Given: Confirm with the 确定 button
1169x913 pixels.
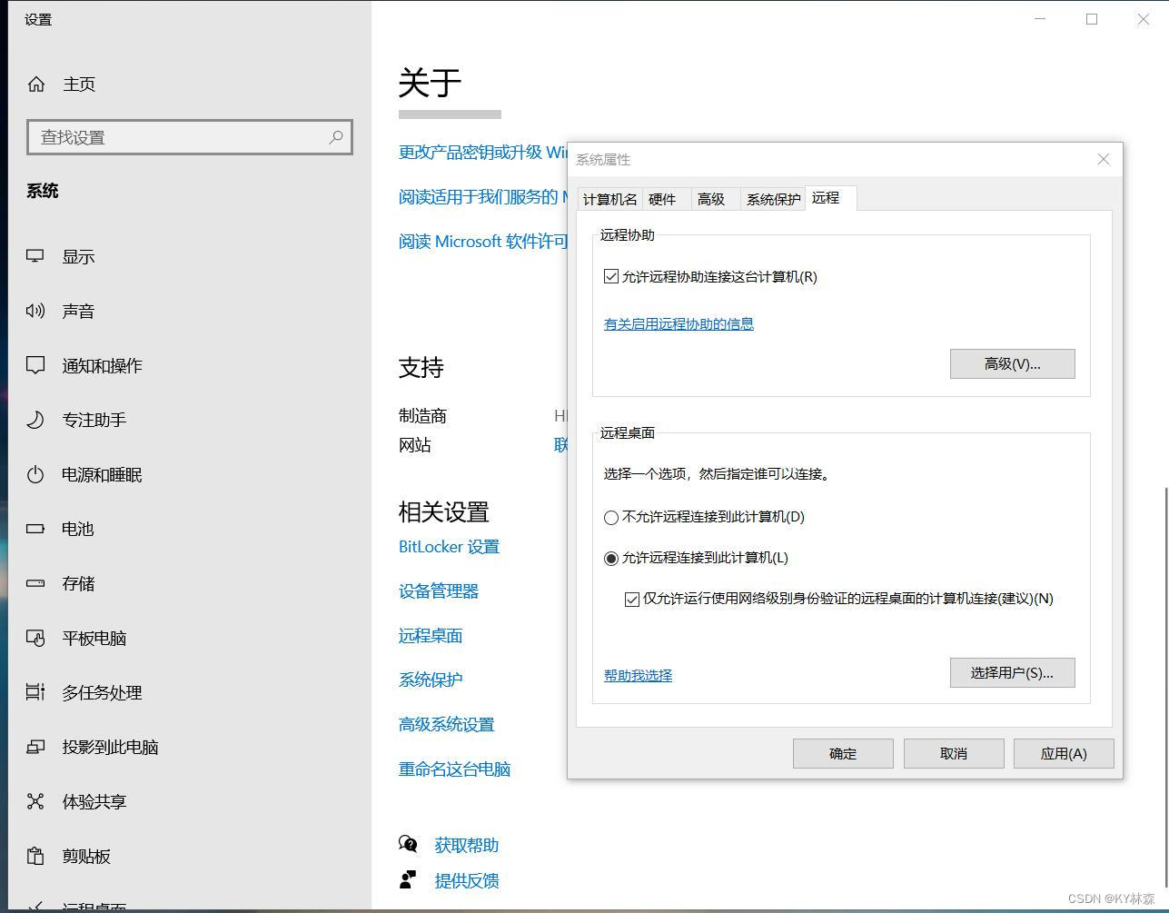Looking at the screenshot, I should pos(843,753).
